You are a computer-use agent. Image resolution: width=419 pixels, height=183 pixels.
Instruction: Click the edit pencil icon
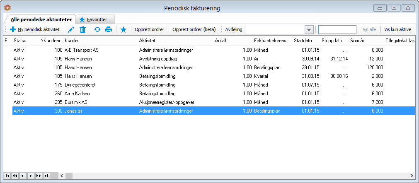pos(71,30)
